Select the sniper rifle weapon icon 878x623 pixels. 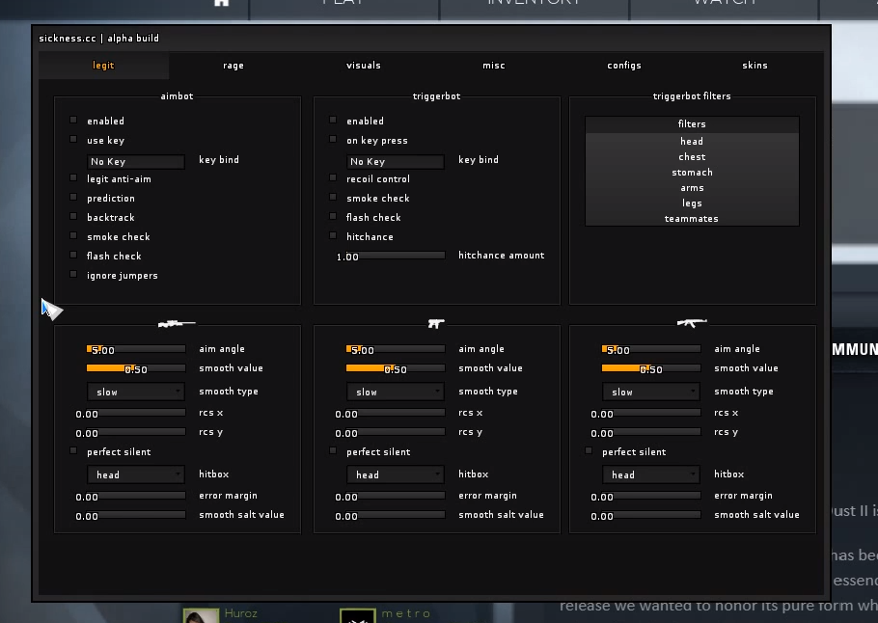coord(177,324)
